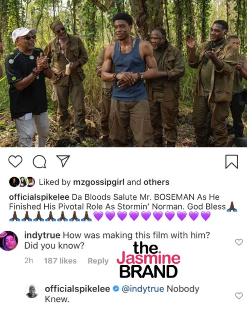The width and height of the screenshot is (247, 309).
Task: Open indytrue's profile picture
Action: (x=9, y=241)
